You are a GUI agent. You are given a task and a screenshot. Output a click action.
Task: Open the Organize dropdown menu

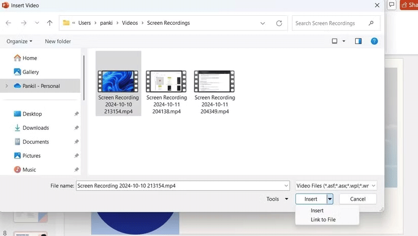click(19, 41)
